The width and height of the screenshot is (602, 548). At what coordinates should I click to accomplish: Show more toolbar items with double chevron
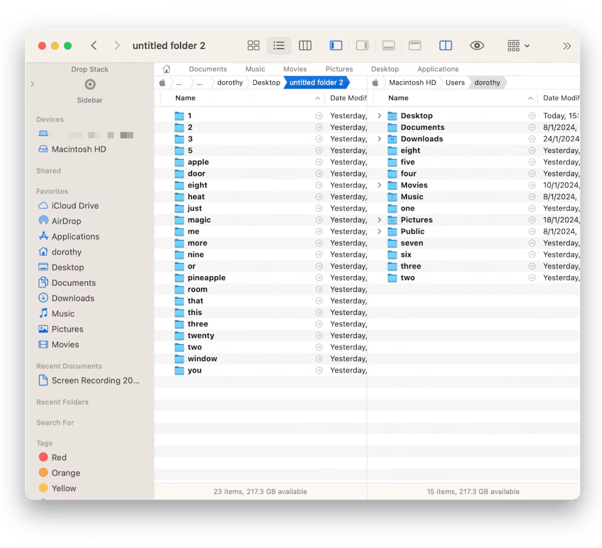point(566,46)
